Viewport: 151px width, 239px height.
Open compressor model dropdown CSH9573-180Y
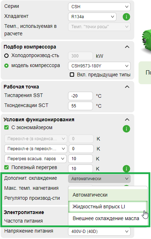tap(99, 66)
